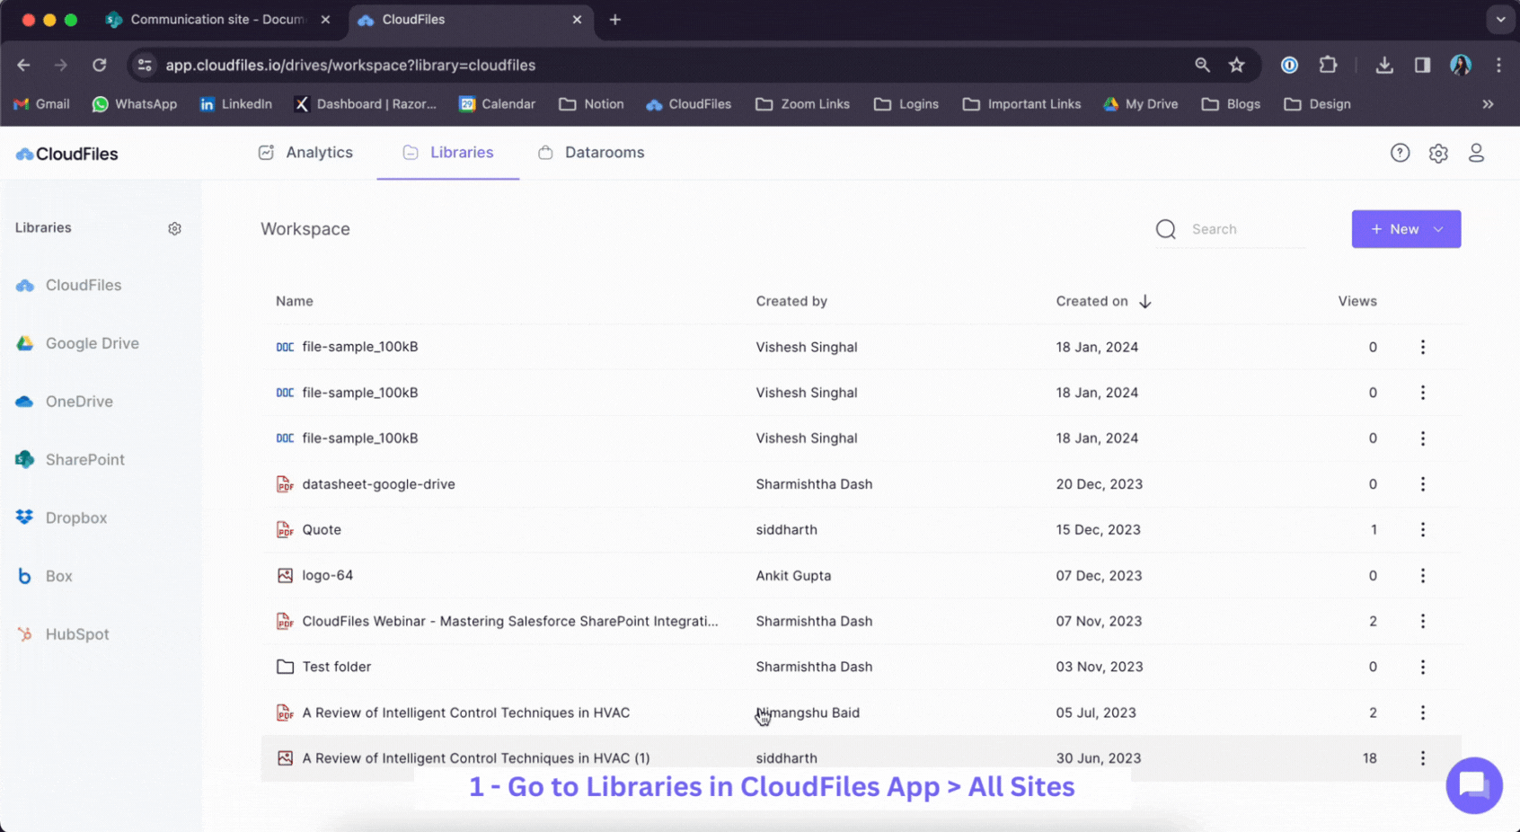Select Google Drive library in sidebar
This screenshot has width=1520, height=832.
click(x=77, y=343)
